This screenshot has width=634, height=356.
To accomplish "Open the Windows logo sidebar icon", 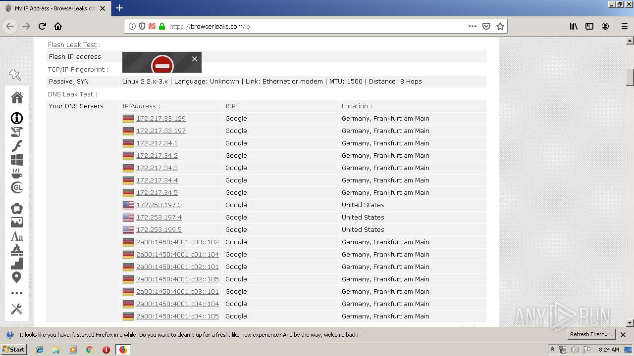I will coord(17,160).
